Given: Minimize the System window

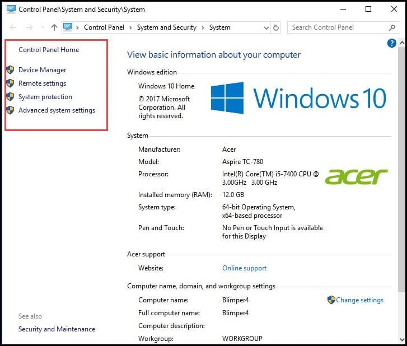Looking at the screenshot, I should 343,9.
